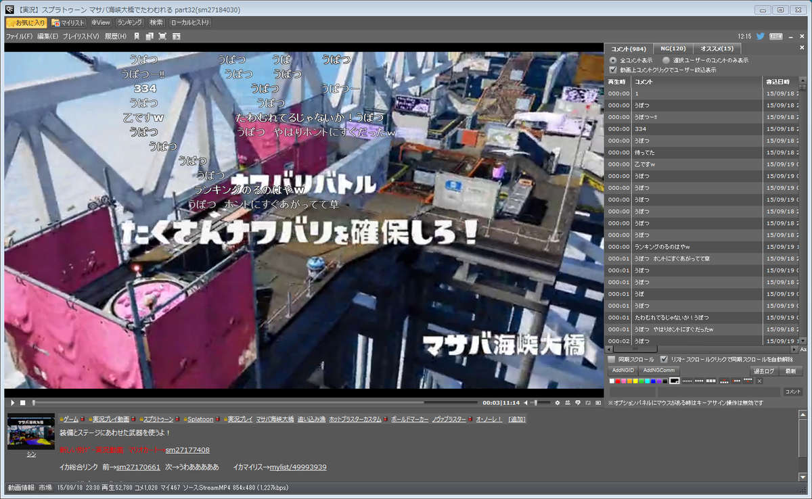The height and width of the screenshot is (499, 812).
Task: Open the 履歴(H) menu
Action: [115, 36]
